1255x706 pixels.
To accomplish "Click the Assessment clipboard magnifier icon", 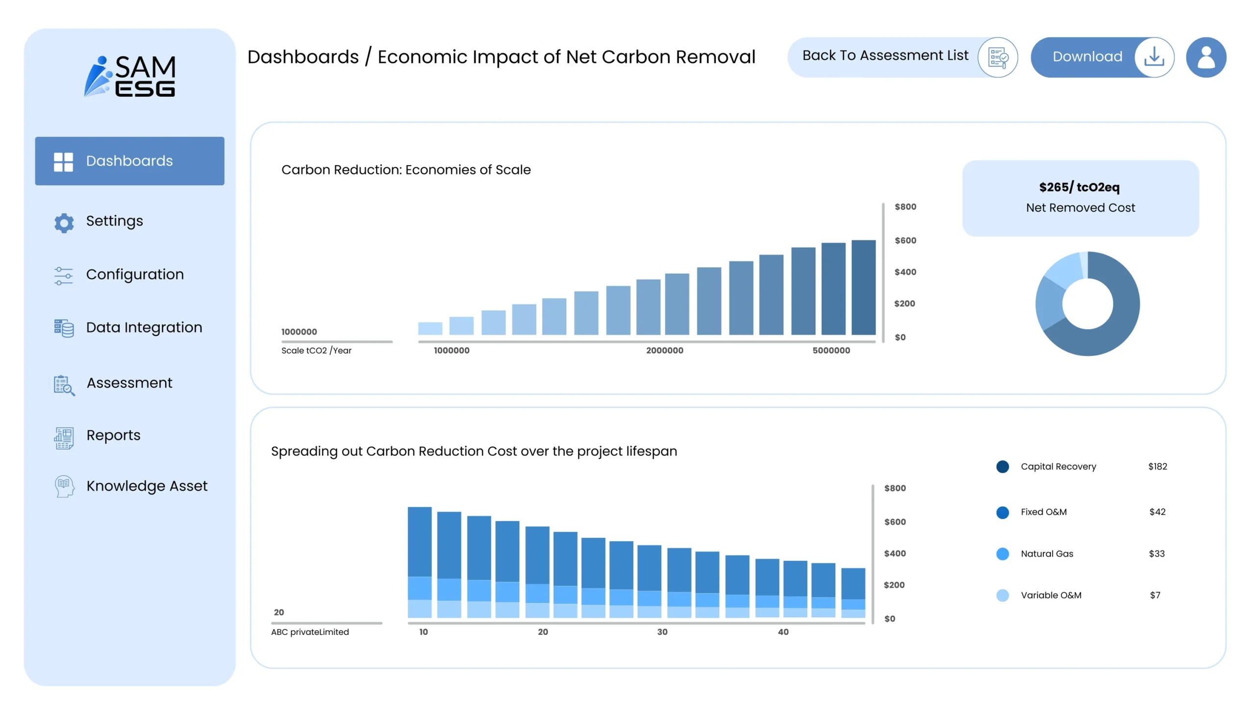I will coord(64,385).
